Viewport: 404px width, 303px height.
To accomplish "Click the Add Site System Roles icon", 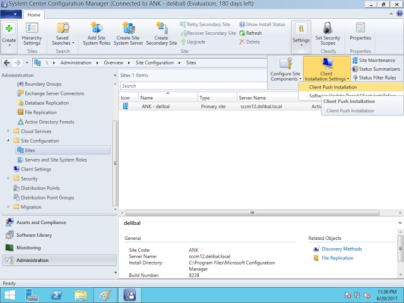I will coord(97,28).
